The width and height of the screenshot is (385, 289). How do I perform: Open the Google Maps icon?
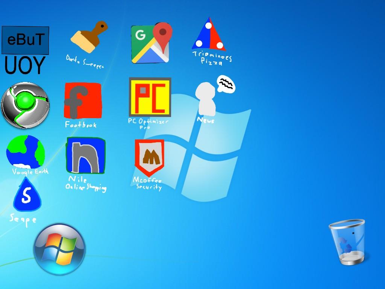pos(152,43)
